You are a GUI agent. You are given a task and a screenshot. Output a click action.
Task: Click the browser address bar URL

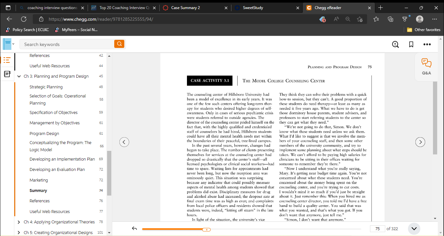coord(101,19)
